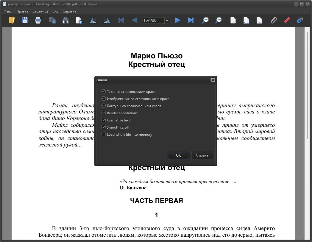Click the 'ЧАСТЬ ПЕРВАЯ' heading
The height and width of the screenshot is (242, 312).
pos(156,201)
